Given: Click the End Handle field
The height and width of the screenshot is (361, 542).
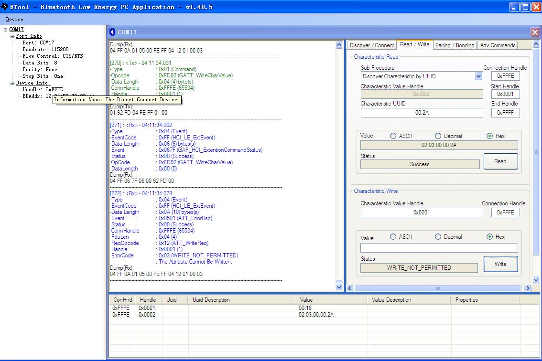Looking at the screenshot, I should (505, 113).
